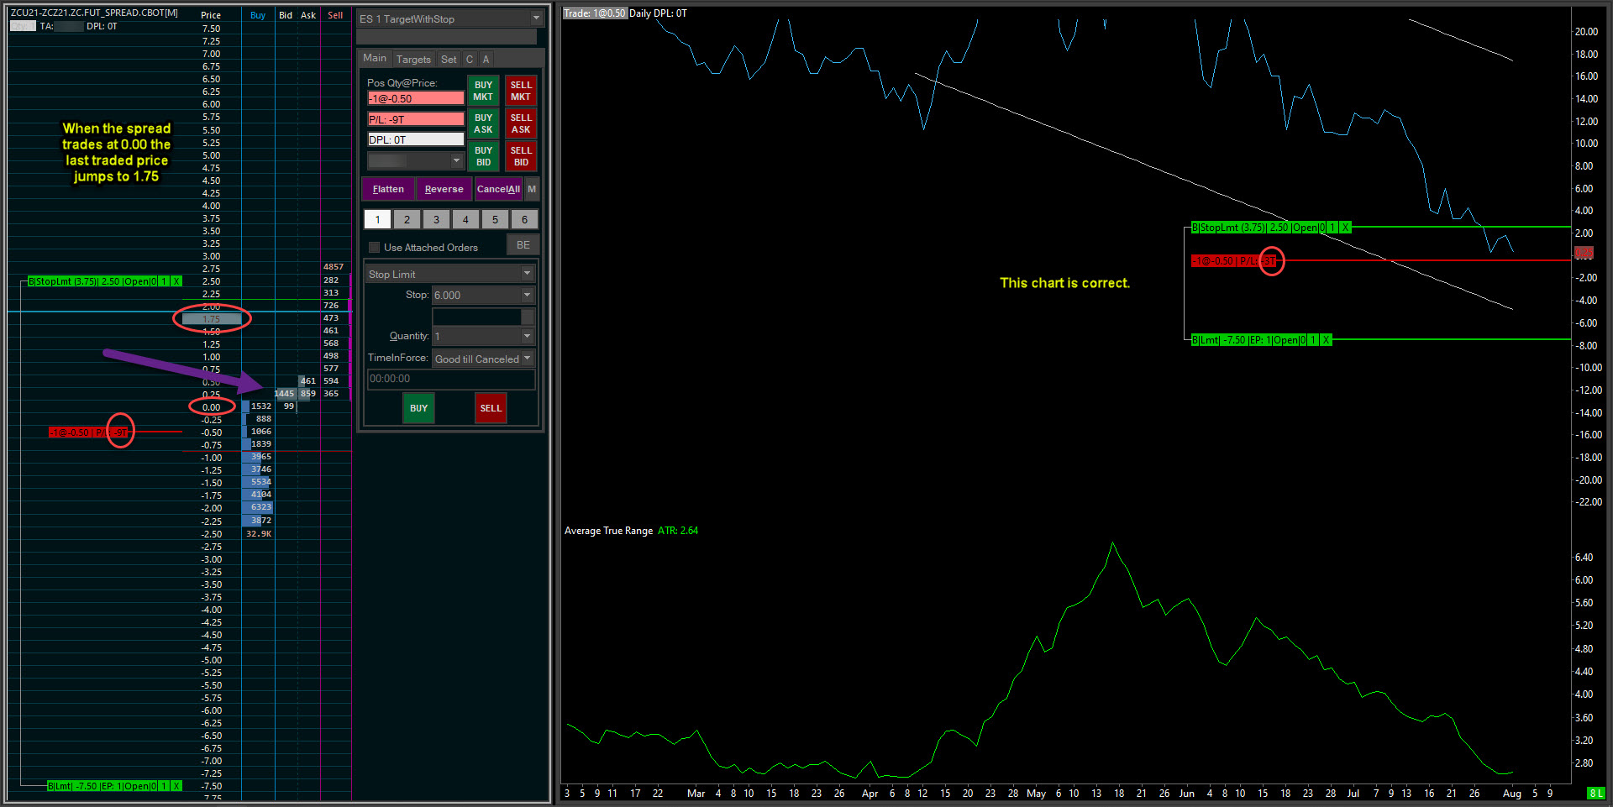Select quantity preset 3
The height and width of the screenshot is (807, 1613).
click(x=436, y=220)
